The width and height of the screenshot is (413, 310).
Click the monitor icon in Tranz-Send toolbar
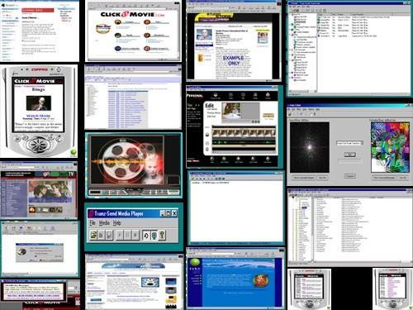point(109,235)
